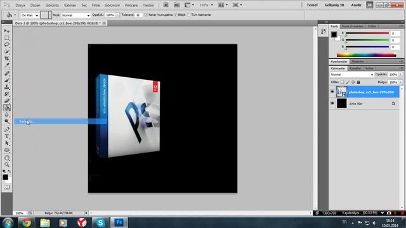The image size is (406, 228).
Task: Toggle Bitişik checkbox
Action: tap(176, 15)
